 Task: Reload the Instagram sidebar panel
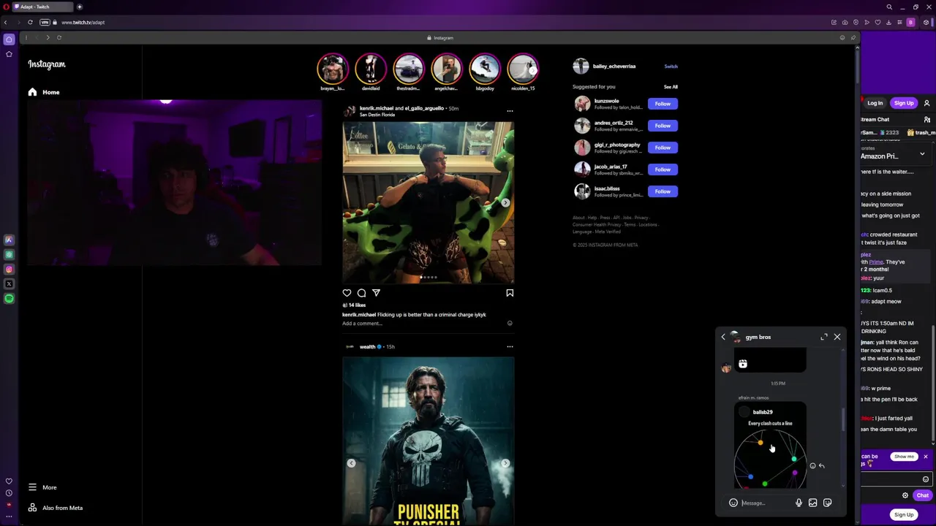(59, 37)
